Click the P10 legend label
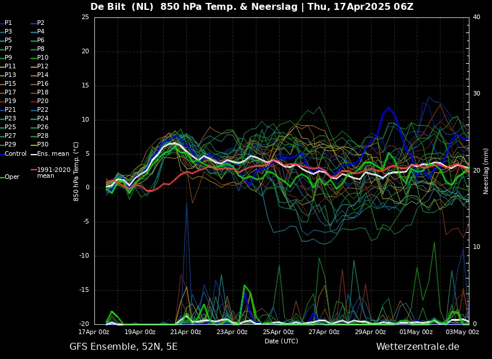Image resolution: width=492 pixels, height=359 pixels. 40,58
